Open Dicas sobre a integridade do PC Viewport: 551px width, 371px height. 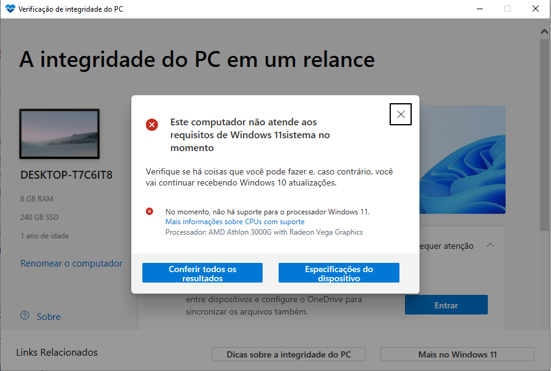pyautogui.click(x=288, y=354)
